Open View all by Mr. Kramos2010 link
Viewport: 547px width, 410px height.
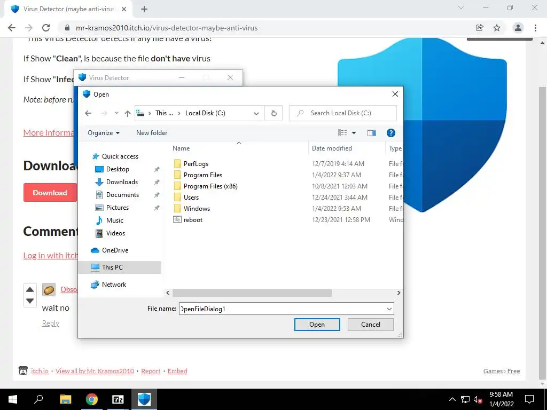point(95,371)
